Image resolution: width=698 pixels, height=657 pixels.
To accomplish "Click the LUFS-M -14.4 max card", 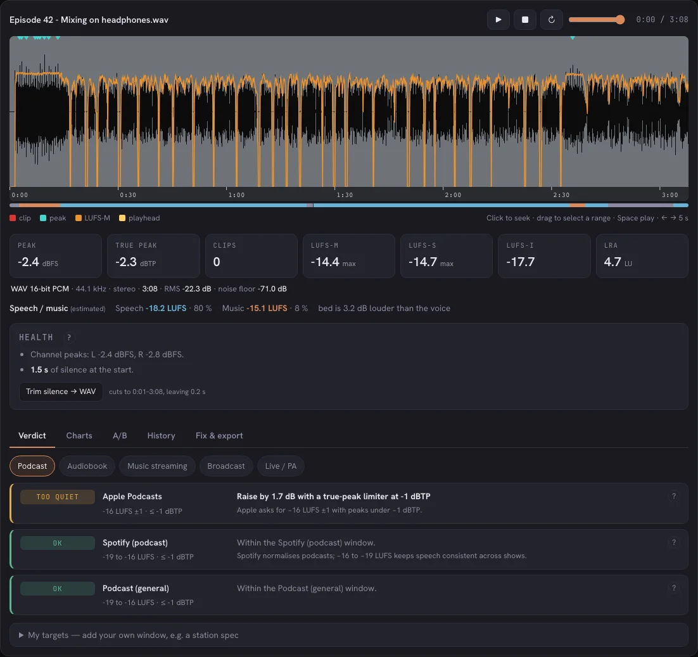I will tap(348, 256).
